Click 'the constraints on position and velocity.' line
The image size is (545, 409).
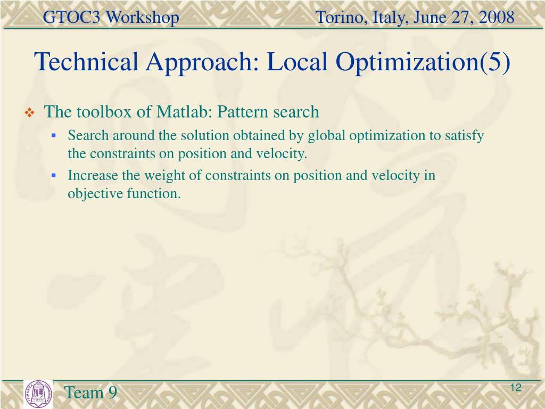[187, 153]
